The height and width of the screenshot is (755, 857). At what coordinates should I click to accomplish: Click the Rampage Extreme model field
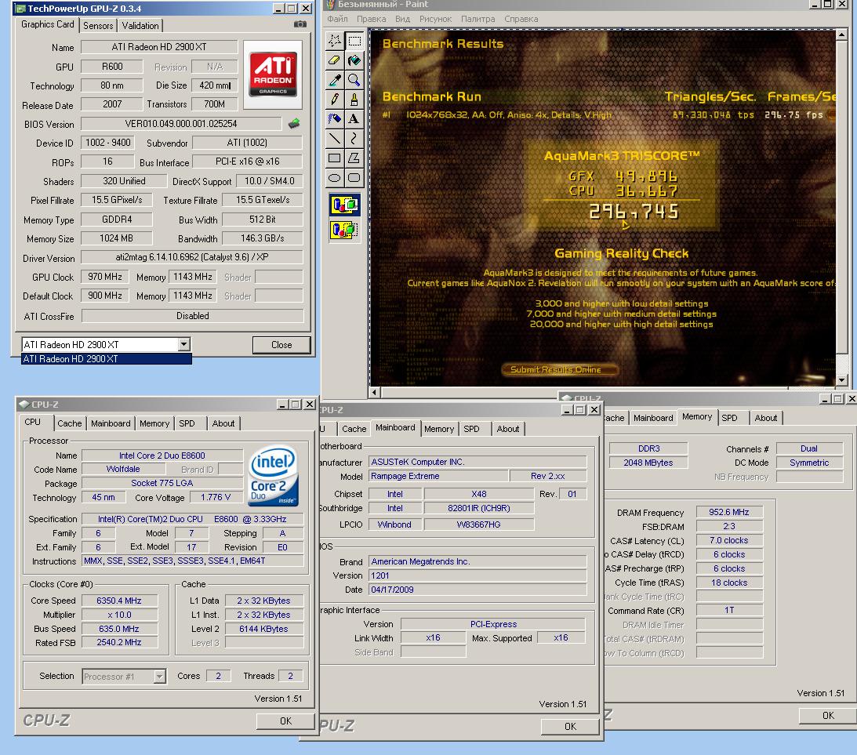click(x=438, y=476)
